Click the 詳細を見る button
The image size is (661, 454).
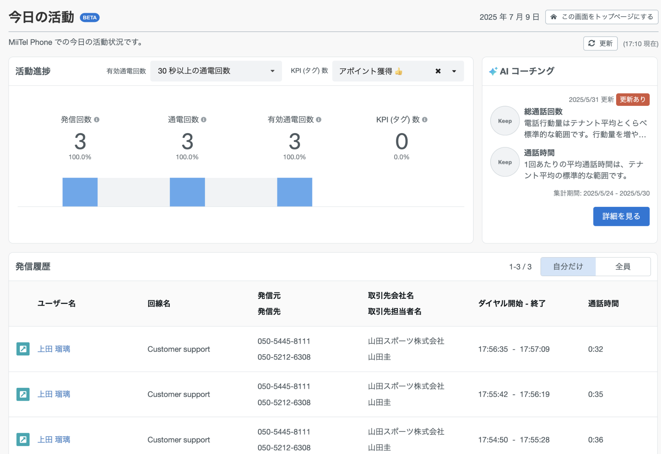point(621,216)
